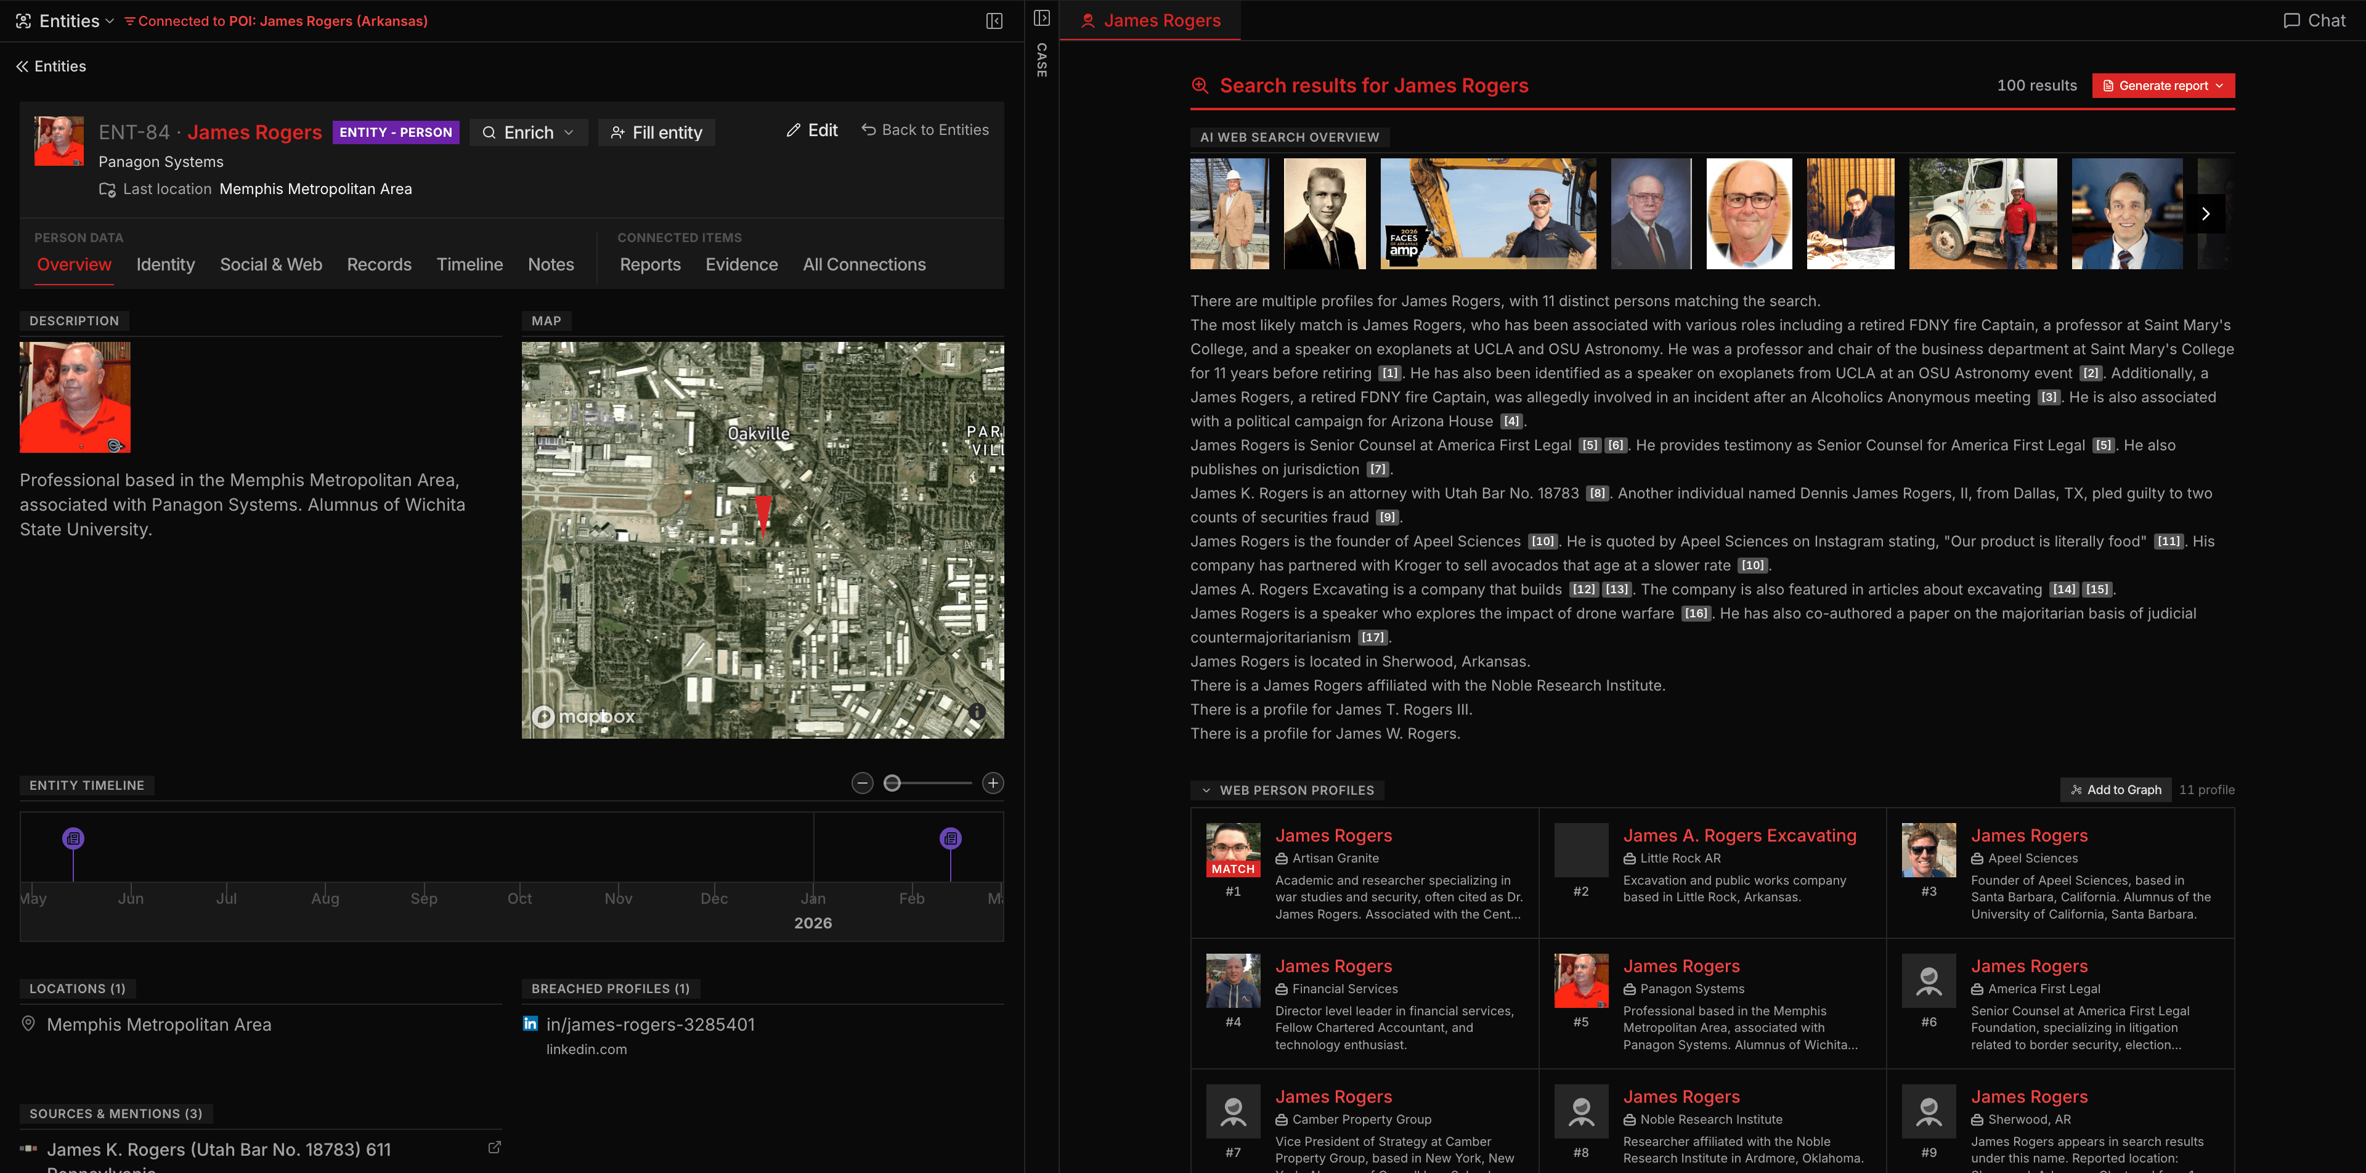Collapse the Web Person Profiles section
The height and width of the screenshot is (1173, 2366).
point(1206,790)
